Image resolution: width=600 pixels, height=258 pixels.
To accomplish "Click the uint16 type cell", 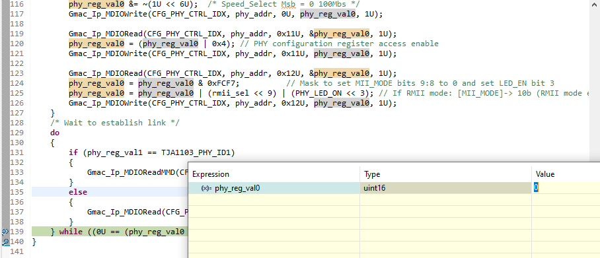I will click(x=445, y=188).
